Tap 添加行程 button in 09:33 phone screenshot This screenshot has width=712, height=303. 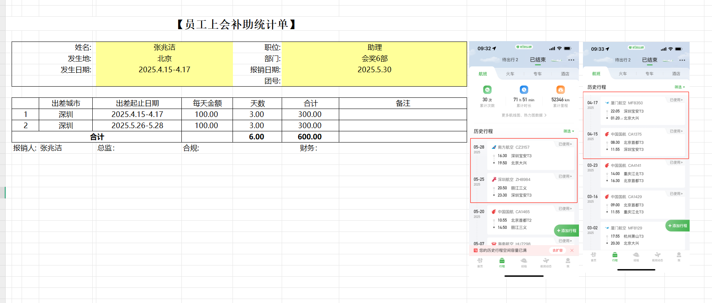point(678,226)
